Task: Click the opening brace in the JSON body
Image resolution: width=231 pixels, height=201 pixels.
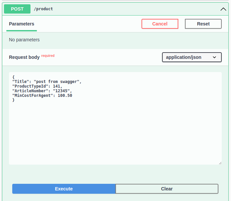Action: tap(14, 77)
